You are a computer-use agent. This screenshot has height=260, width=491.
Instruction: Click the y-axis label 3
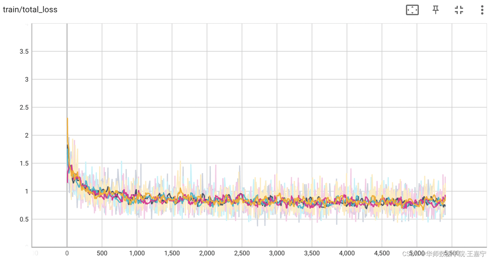coord(27,80)
